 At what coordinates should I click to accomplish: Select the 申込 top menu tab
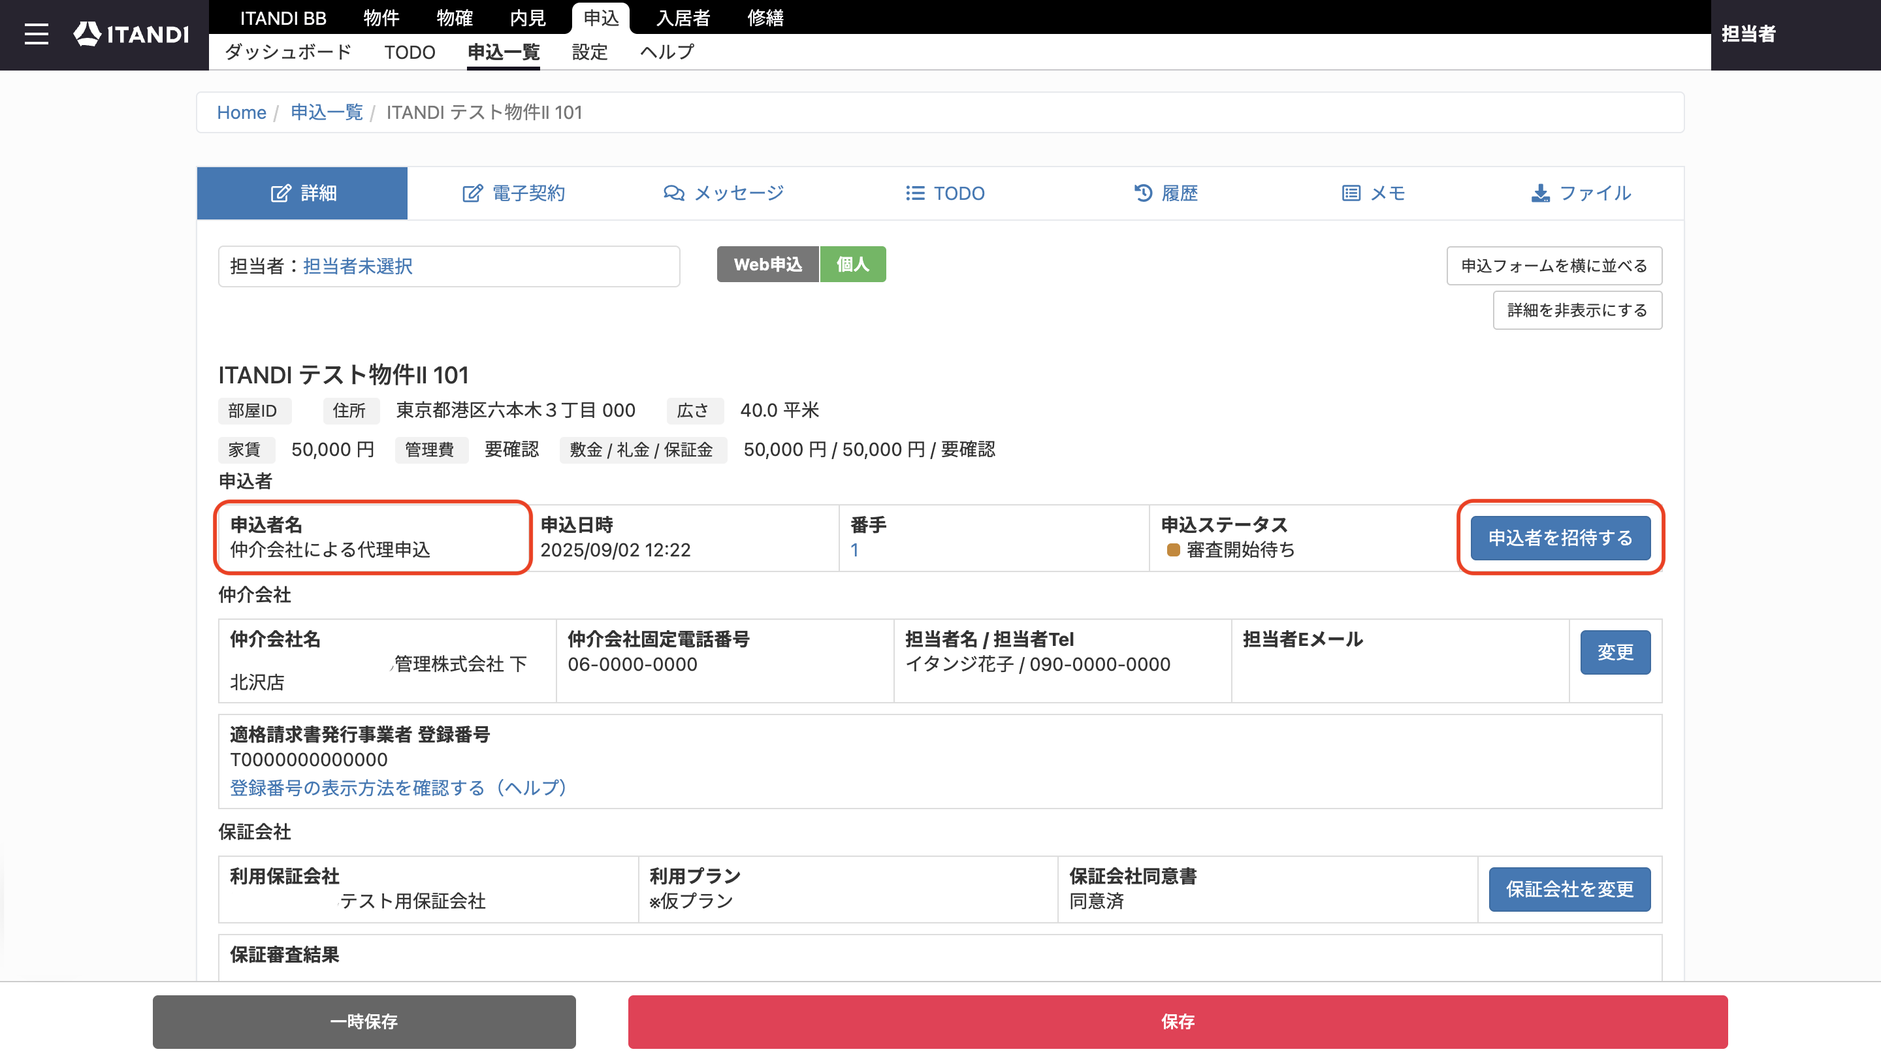pos(601,18)
